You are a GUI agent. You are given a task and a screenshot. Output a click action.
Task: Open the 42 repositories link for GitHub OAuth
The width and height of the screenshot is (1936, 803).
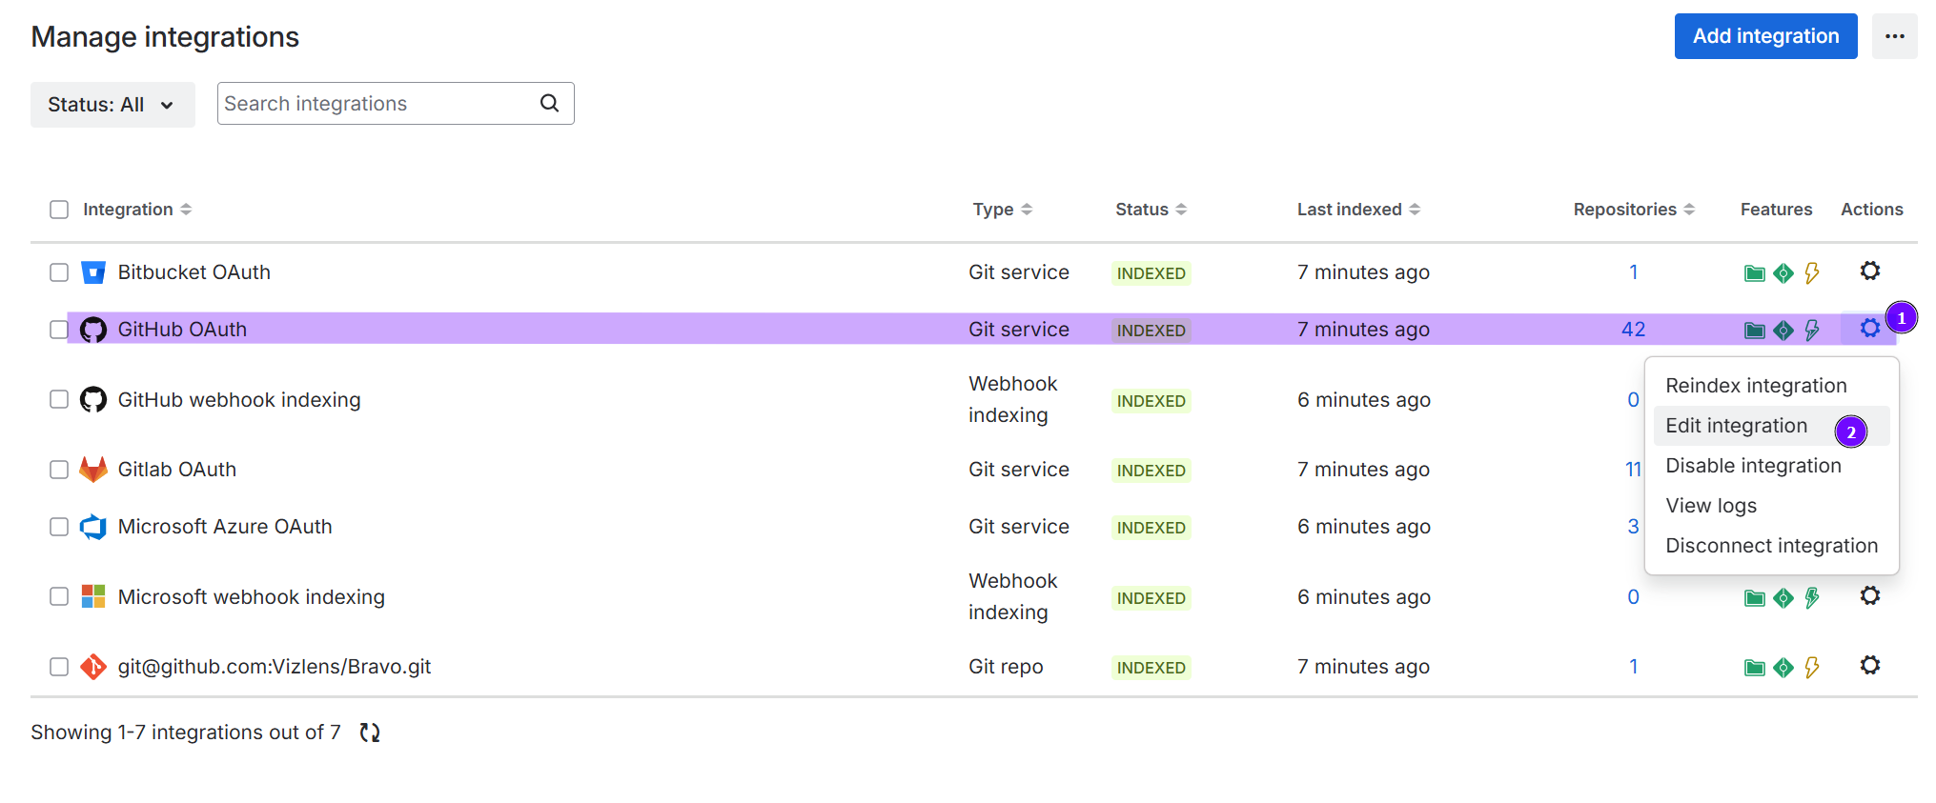pyautogui.click(x=1633, y=330)
